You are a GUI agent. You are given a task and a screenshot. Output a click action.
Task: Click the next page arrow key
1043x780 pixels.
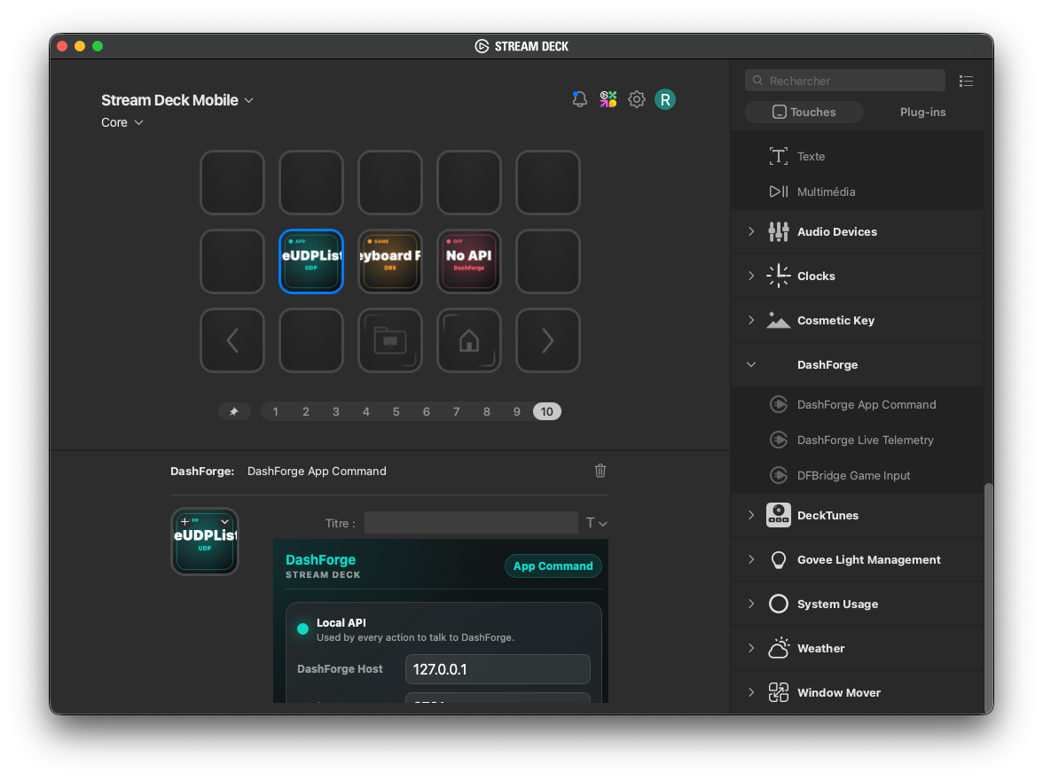pyautogui.click(x=548, y=340)
